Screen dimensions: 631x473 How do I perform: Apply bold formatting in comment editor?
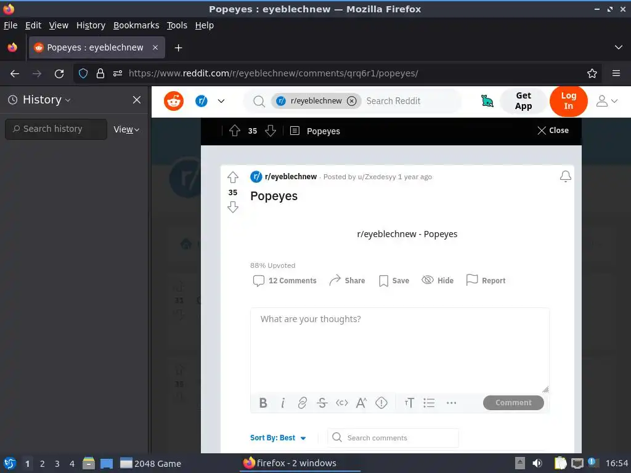click(x=263, y=403)
